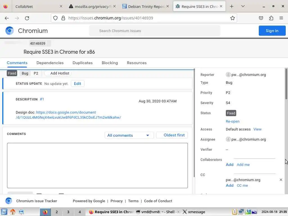Open the Duplicates tab
This screenshot has height=216, width=288.
pos(82,63)
